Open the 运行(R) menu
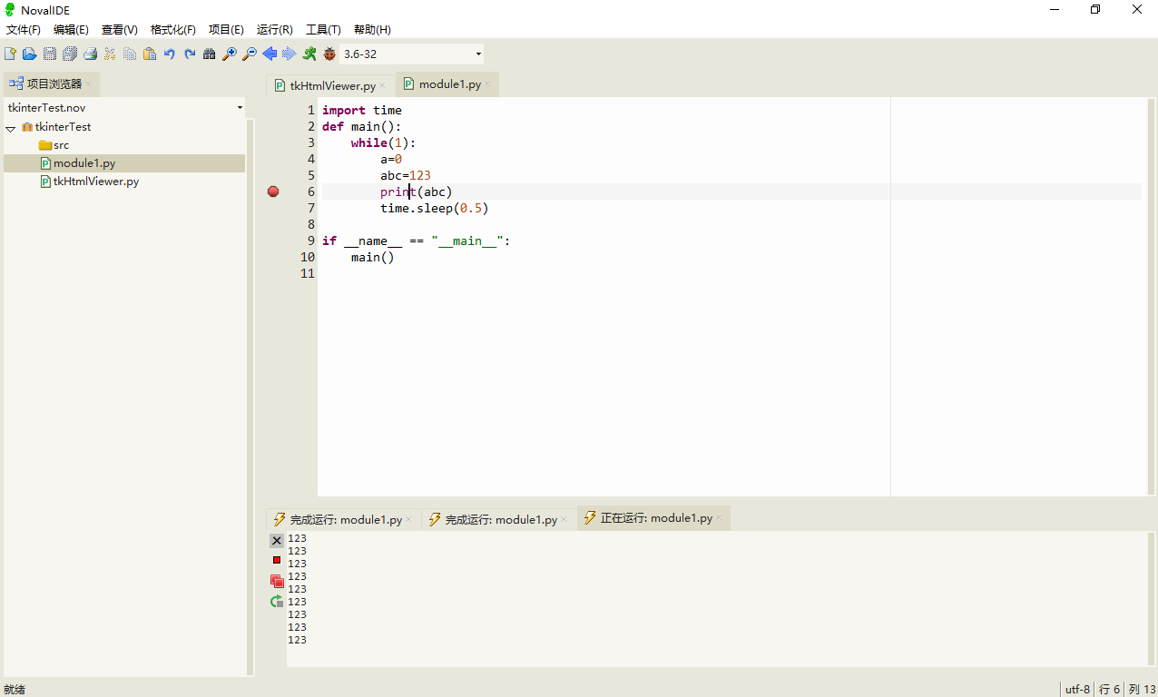This screenshot has width=1158, height=697. (x=275, y=30)
